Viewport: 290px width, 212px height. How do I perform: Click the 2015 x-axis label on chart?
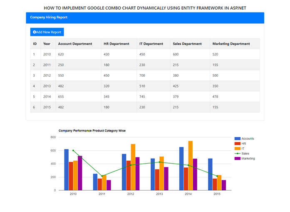tap(217, 194)
